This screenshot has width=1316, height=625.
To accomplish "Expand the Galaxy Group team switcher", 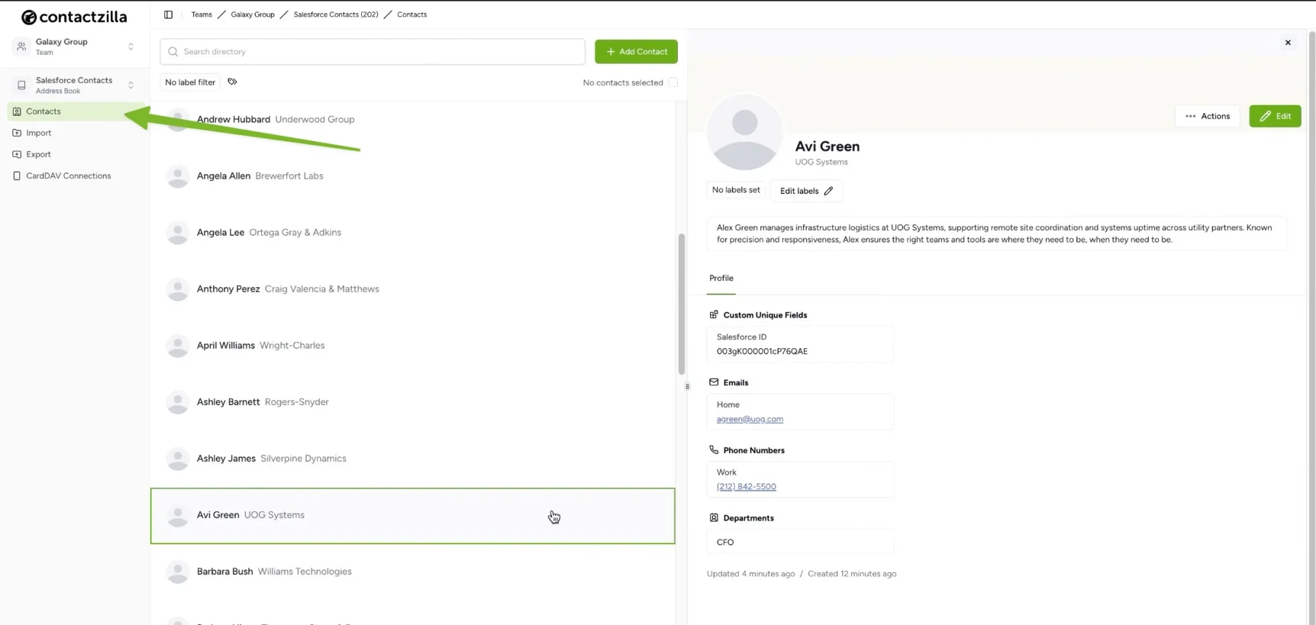I will point(131,47).
